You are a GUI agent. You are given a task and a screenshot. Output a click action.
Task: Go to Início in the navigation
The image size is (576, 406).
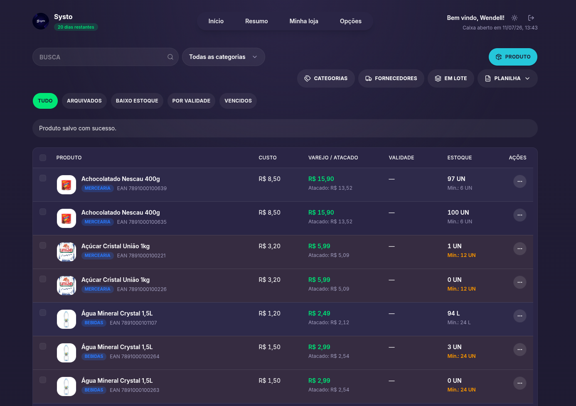click(x=216, y=21)
